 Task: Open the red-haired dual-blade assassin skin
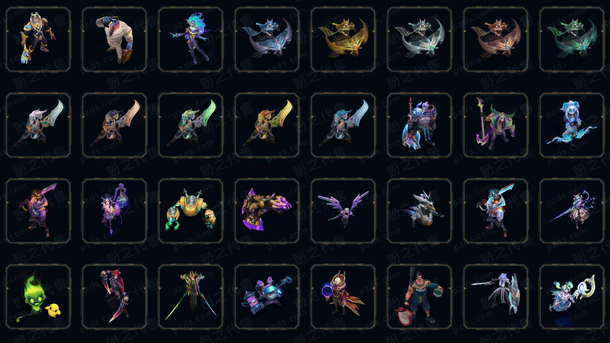click(114, 297)
